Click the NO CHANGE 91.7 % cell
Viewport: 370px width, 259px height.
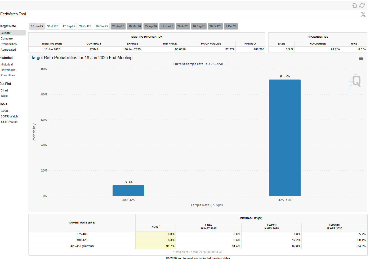point(318,49)
